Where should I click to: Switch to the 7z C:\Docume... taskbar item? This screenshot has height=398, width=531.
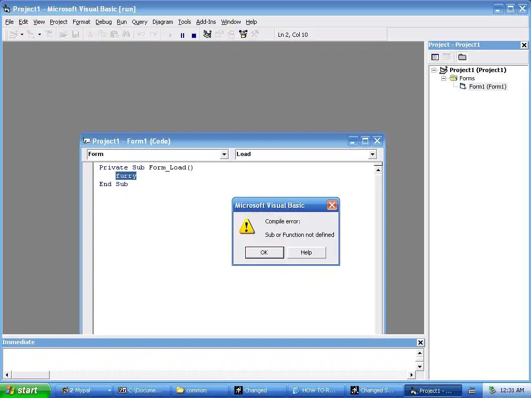pos(142,390)
